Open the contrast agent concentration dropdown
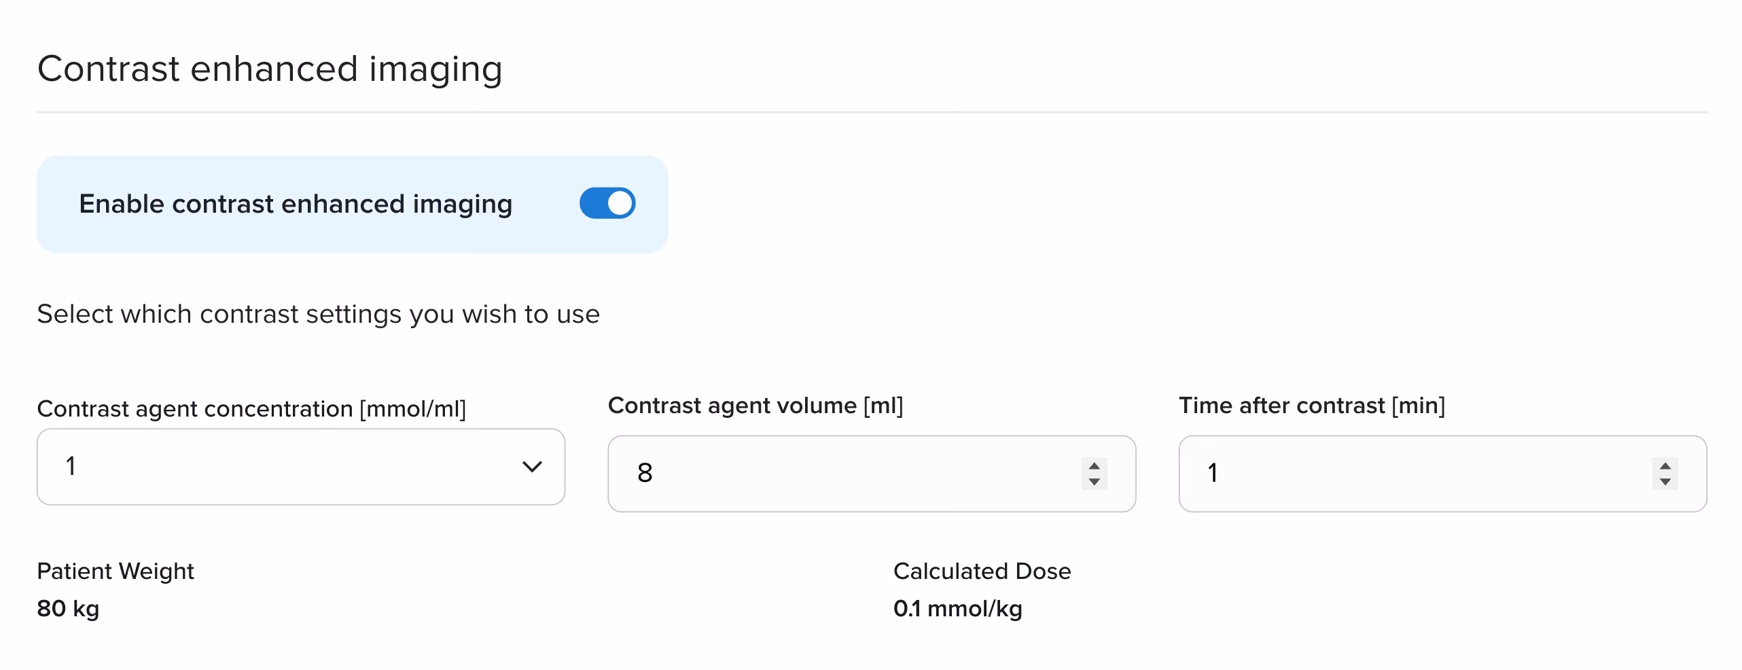The width and height of the screenshot is (1742, 670). pos(301,467)
